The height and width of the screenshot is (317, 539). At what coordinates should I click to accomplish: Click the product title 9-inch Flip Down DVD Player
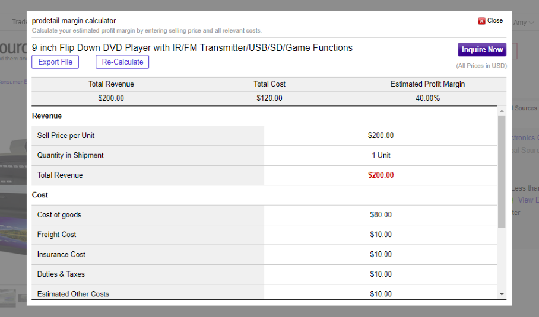coord(192,47)
